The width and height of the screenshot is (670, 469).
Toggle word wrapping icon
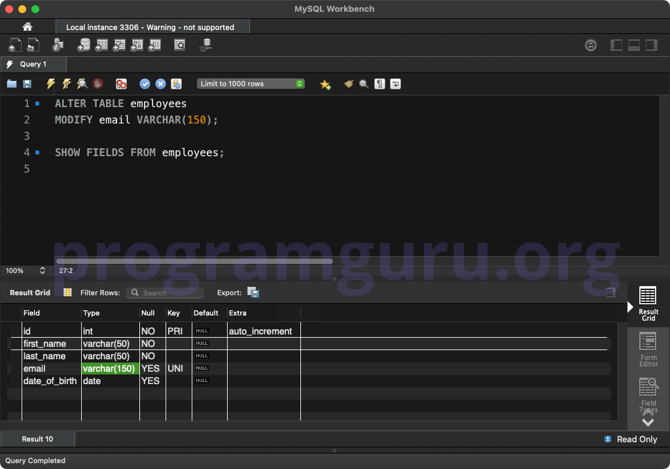pyautogui.click(x=395, y=84)
